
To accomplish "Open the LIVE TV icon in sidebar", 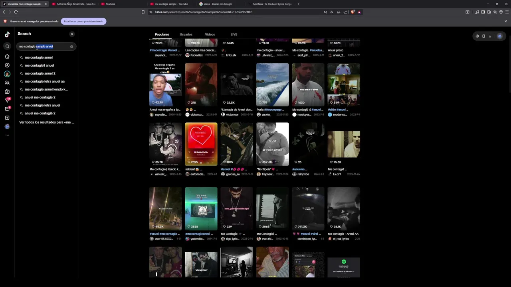I will click(x=7, y=91).
